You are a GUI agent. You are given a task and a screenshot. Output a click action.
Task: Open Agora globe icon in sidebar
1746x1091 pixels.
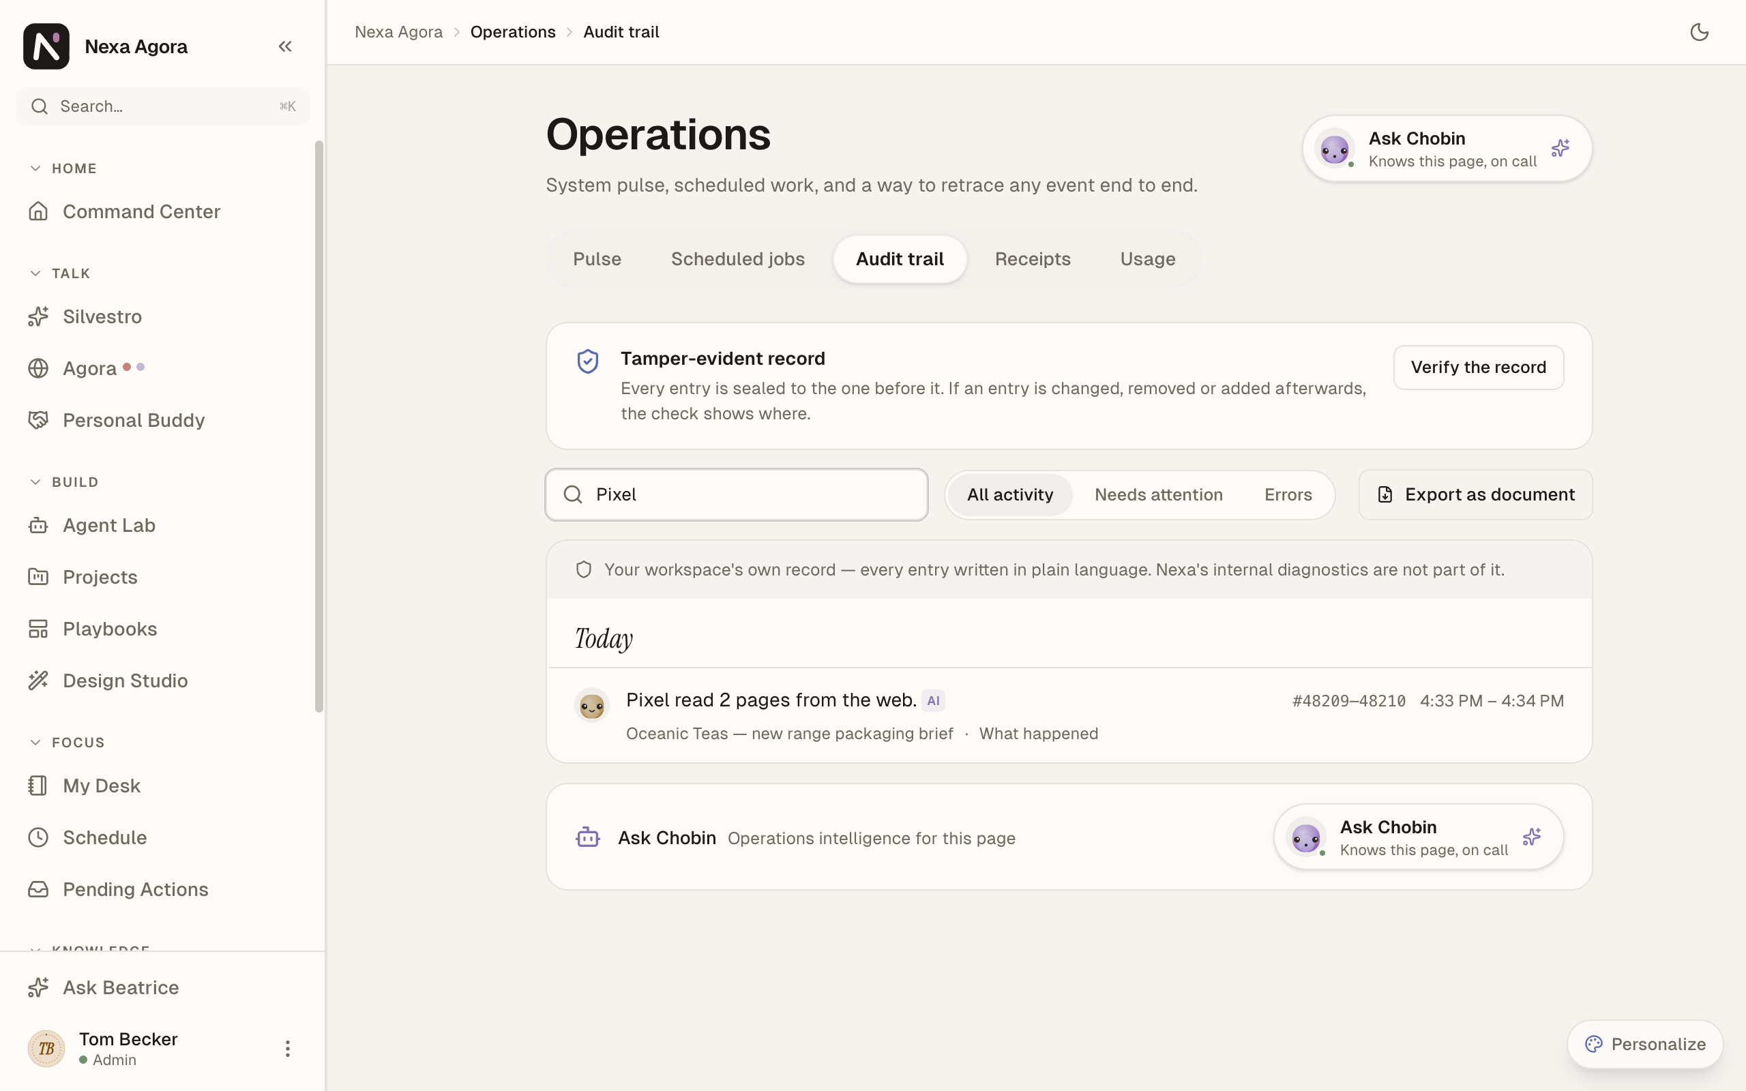click(38, 368)
